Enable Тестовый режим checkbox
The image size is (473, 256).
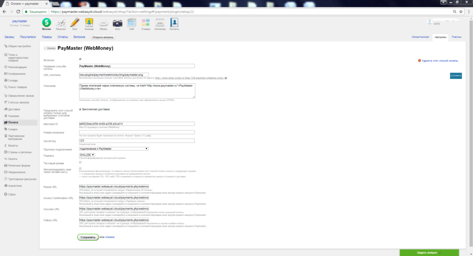80,162
